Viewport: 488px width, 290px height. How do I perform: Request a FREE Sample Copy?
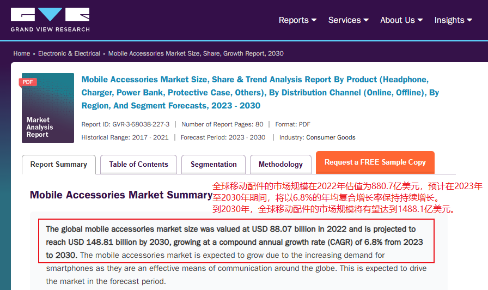375,162
